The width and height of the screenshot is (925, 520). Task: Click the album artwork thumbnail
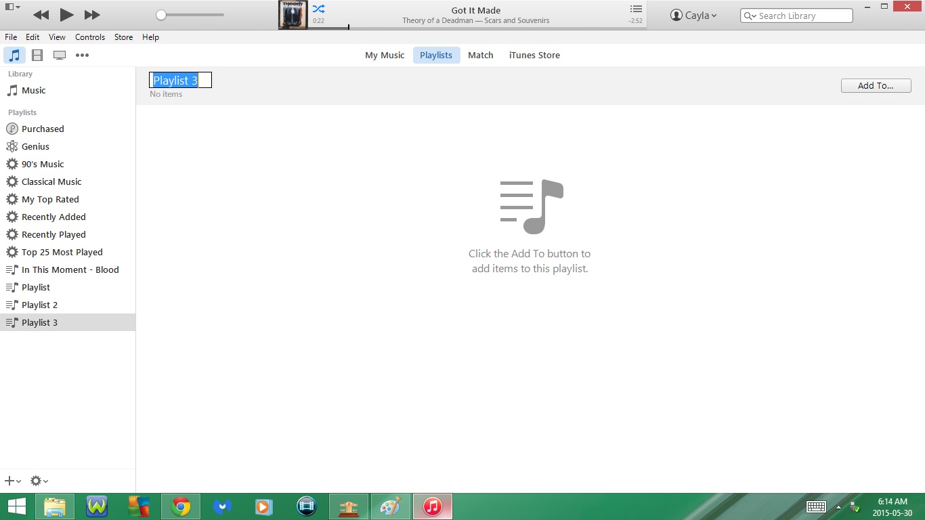[293, 15]
